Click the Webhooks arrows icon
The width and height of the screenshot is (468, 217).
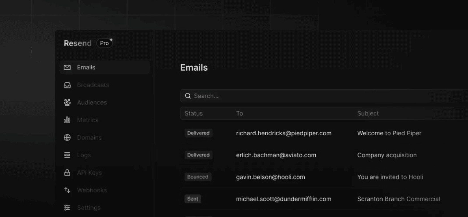pos(67,190)
